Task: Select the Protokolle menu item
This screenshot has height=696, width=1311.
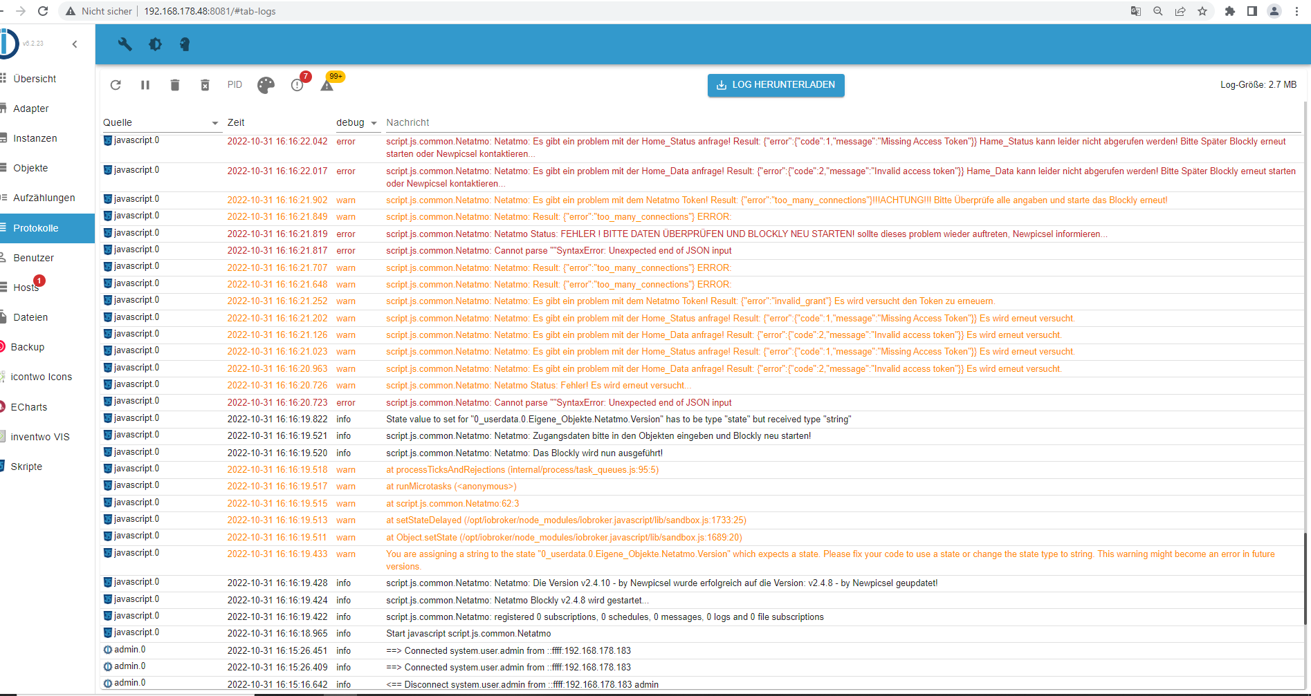Action: point(46,228)
